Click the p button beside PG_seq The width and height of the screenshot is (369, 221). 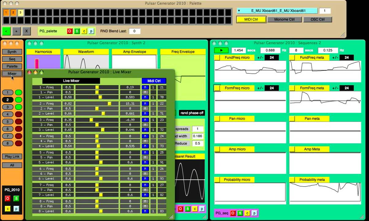(255, 213)
